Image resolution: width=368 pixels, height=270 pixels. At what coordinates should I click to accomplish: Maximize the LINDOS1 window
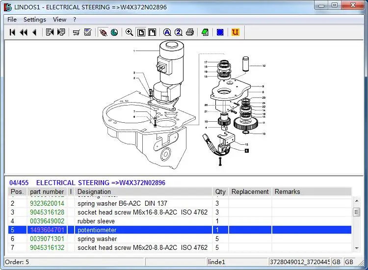tap(335, 5)
